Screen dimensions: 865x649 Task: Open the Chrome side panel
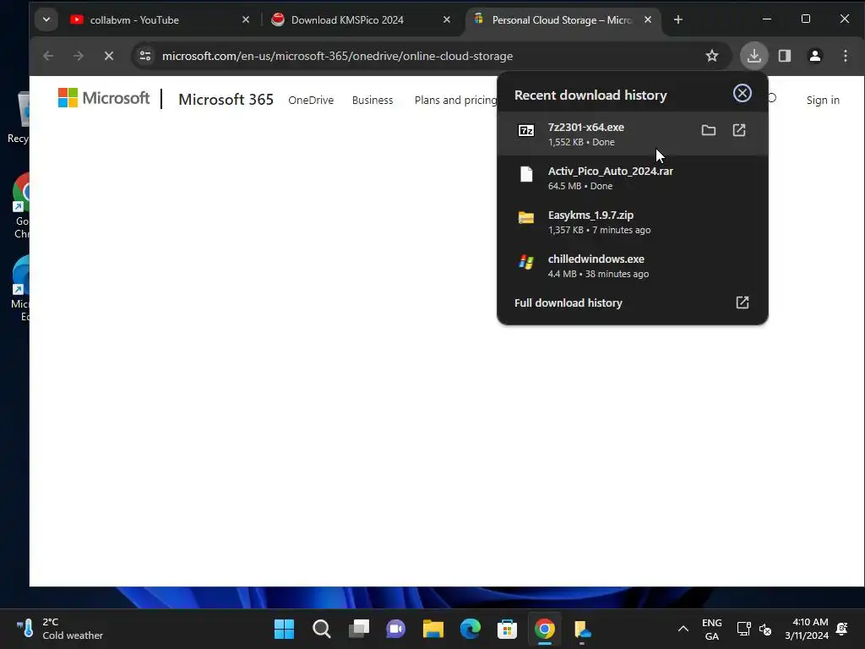pyautogui.click(x=785, y=56)
